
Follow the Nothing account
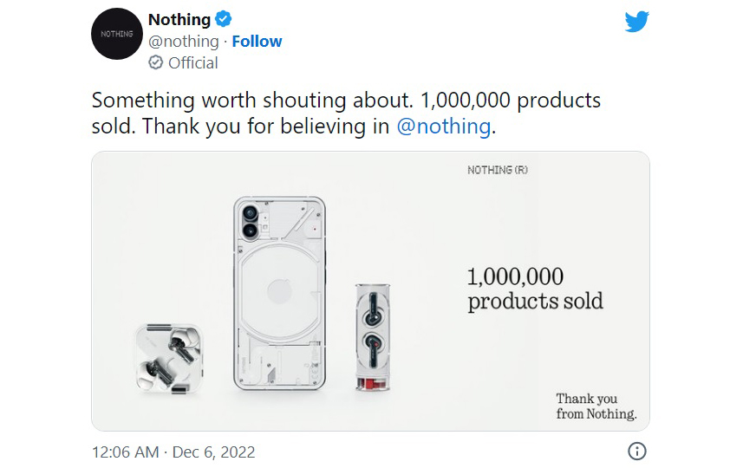(x=257, y=42)
